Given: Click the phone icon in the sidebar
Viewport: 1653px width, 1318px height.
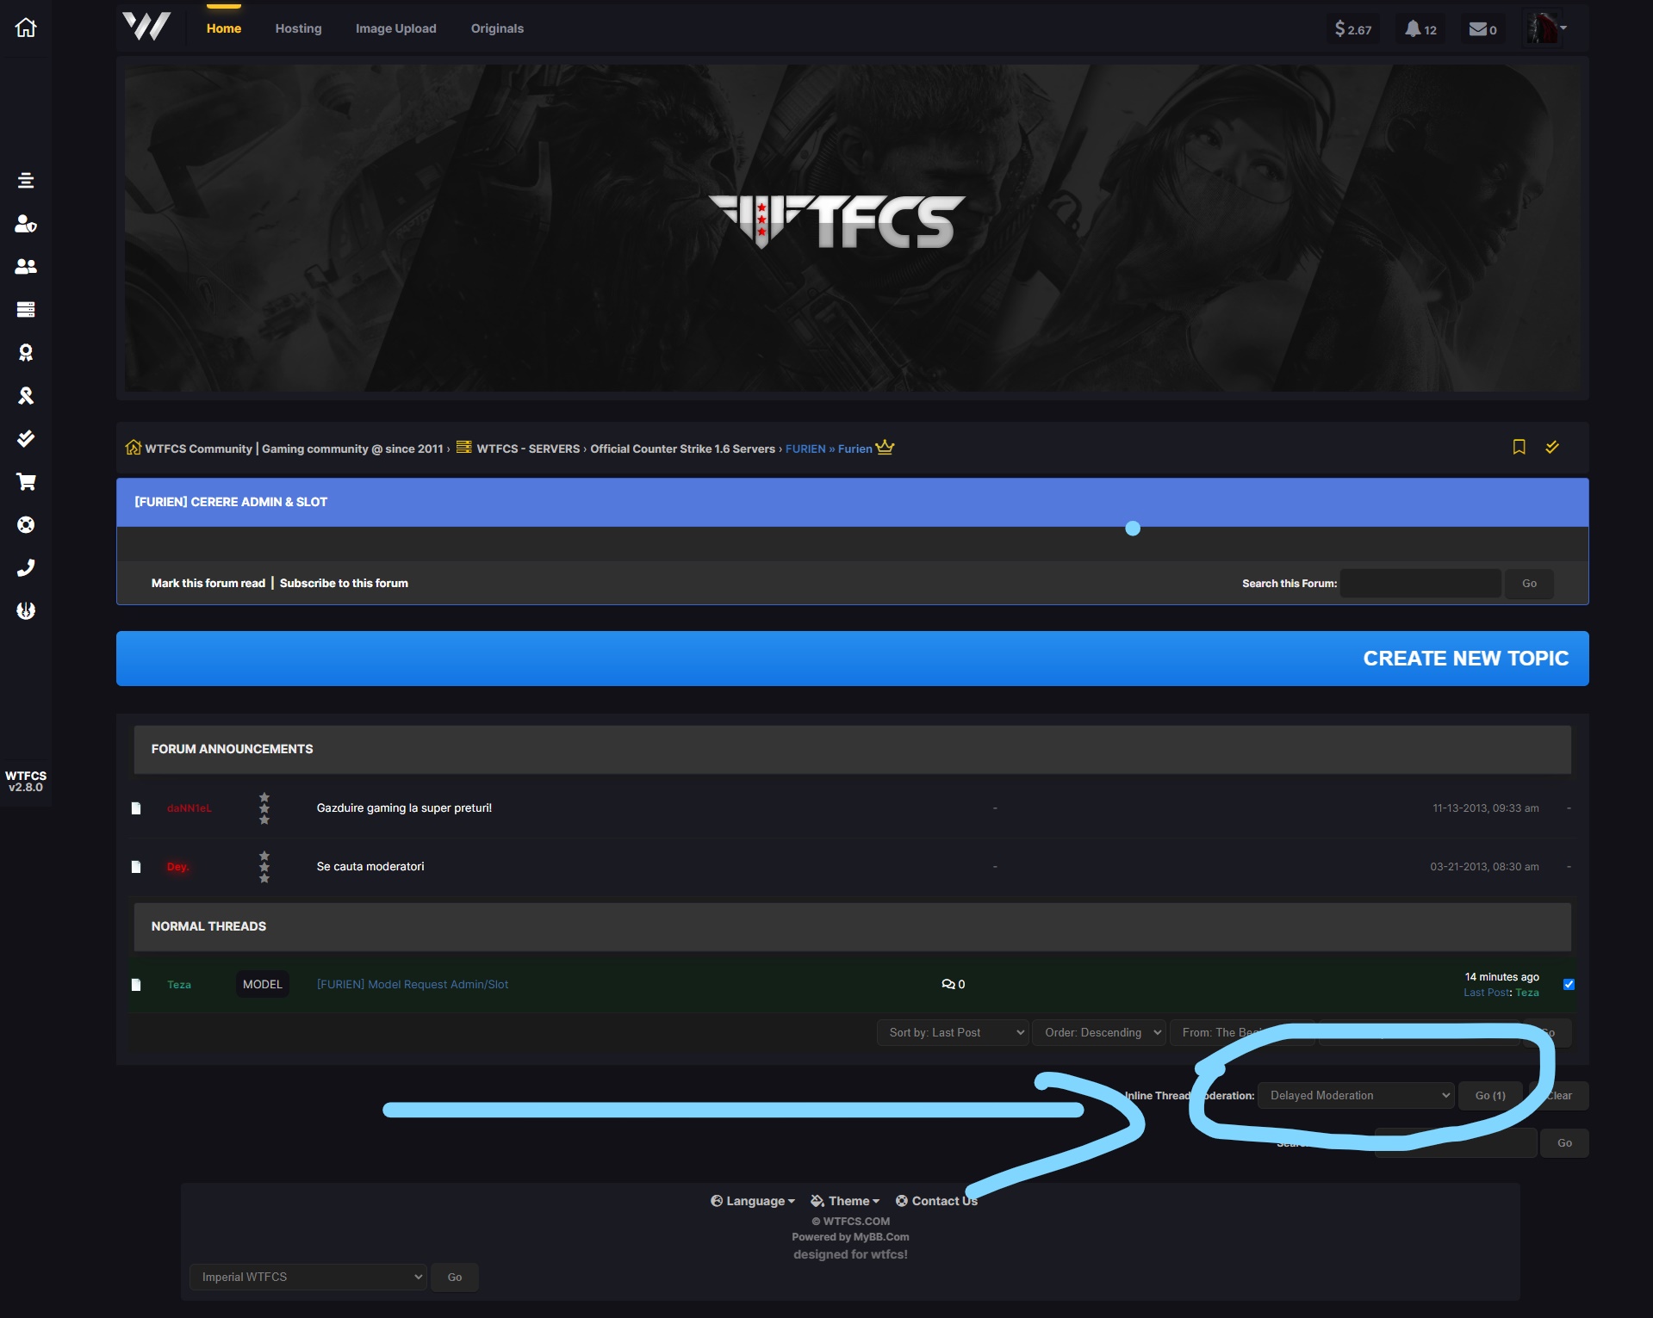Looking at the screenshot, I should pyautogui.click(x=26, y=568).
